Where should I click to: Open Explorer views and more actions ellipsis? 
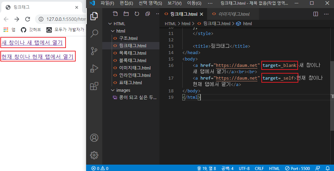click(158, 14)
